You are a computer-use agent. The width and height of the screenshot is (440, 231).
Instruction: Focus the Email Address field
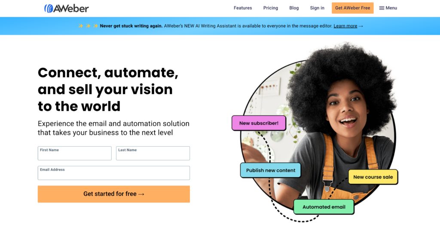coord(113,173)
